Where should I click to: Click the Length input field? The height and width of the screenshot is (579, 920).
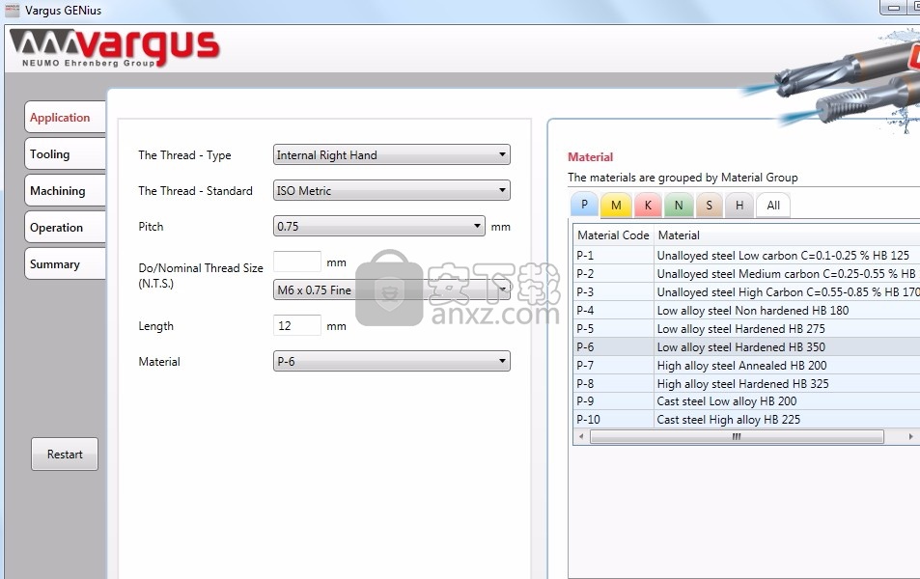297,325
